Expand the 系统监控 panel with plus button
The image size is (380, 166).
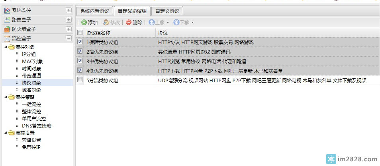[x=69, y=10]
